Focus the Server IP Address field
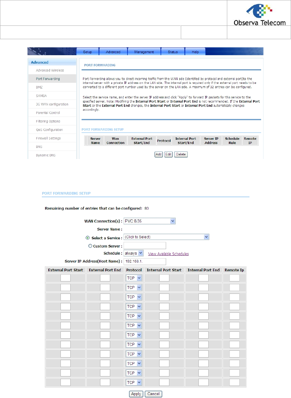Image resolution: width=291 pixels, height=398 pixels. tap(145, 262)
